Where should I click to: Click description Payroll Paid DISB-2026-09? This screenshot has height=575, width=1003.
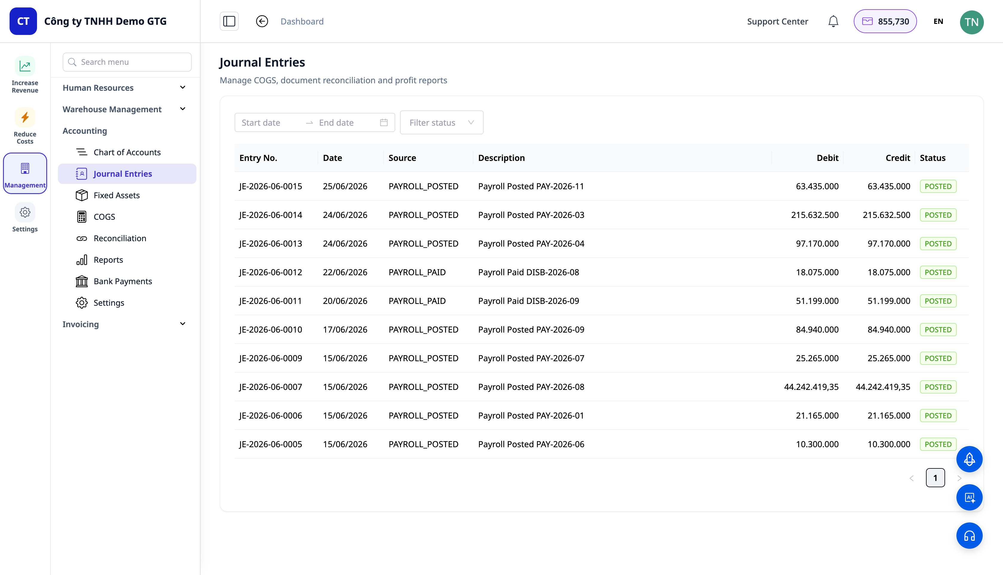[x=528, y=301]
